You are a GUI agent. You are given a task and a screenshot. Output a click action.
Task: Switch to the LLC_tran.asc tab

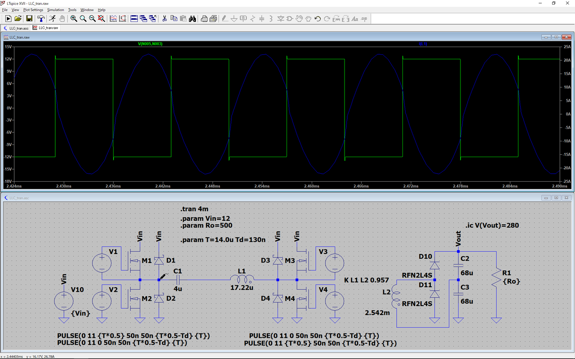16,28
